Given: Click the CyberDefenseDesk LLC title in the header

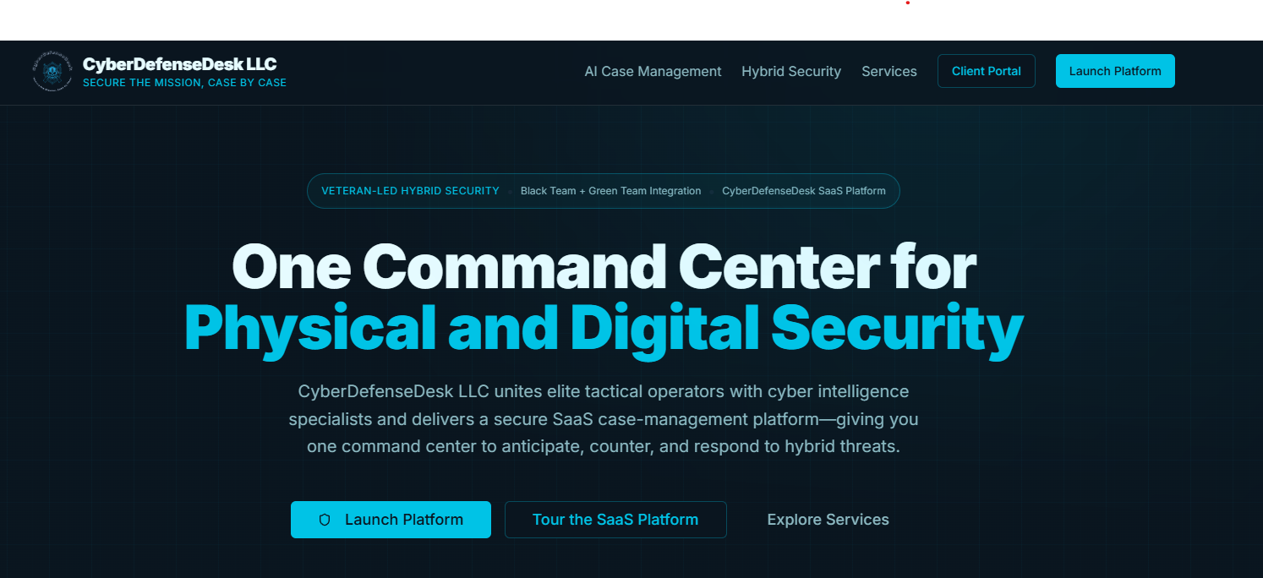Looking at the screenshot, I should 179,63.
